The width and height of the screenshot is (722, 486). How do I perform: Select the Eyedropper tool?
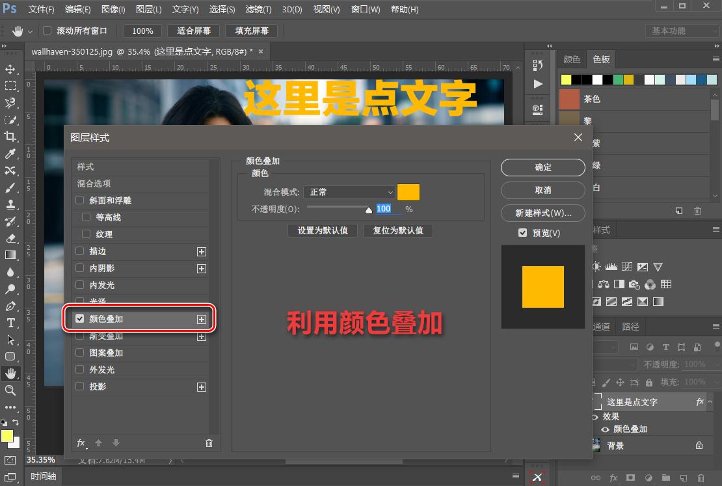pos(10,154)
